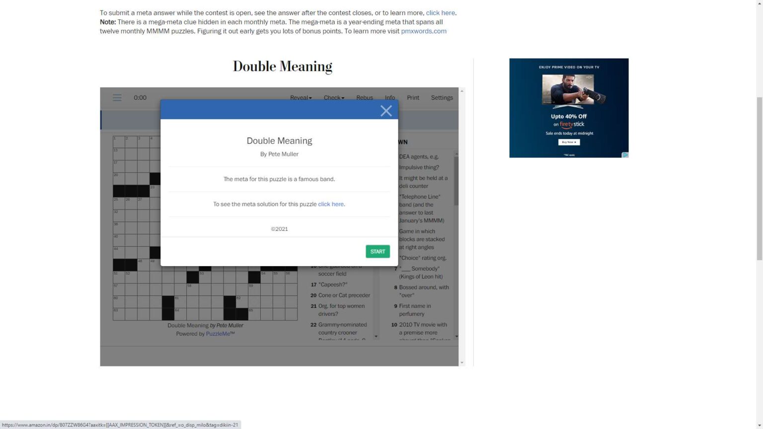Expand the Check dropdown
The height and width of the screenshot is (429, 763).
point(334,98)
